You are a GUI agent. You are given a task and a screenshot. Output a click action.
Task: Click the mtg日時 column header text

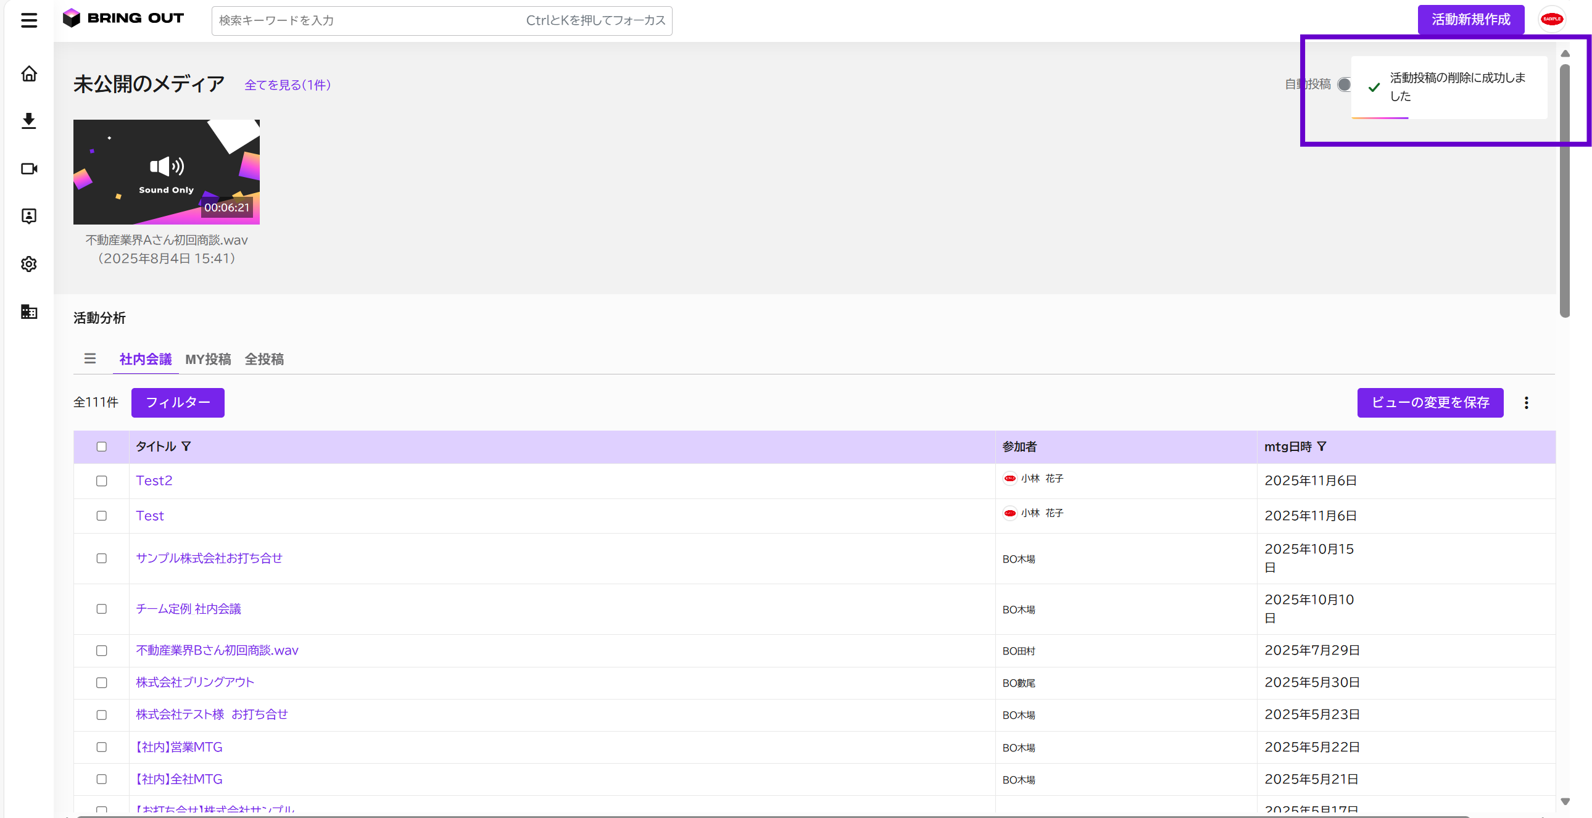[x=1287, y=447]
